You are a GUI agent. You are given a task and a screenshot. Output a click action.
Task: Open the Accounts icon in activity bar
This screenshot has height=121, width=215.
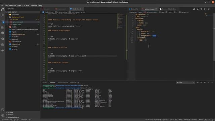pos(3,110)
